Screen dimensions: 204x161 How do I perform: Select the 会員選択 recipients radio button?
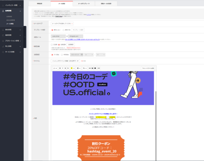tap(59, 44)
